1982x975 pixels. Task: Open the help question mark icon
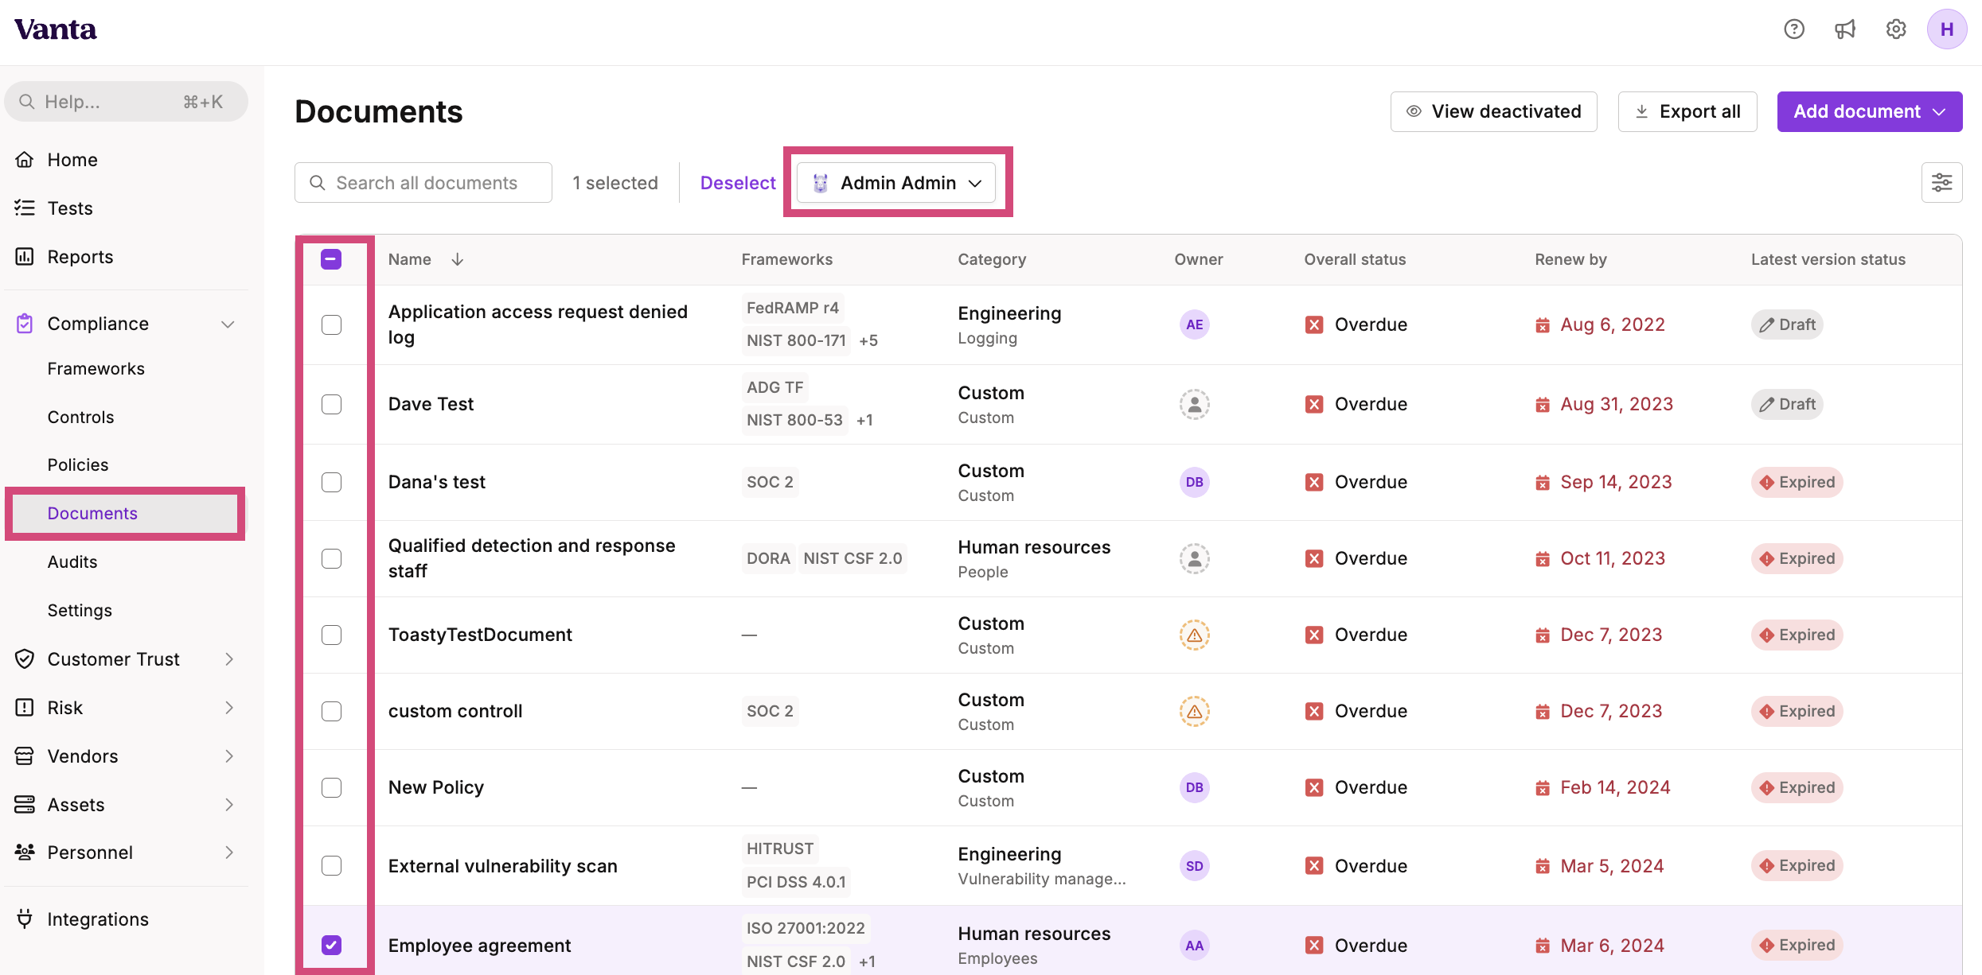[x=1794, y=29]
